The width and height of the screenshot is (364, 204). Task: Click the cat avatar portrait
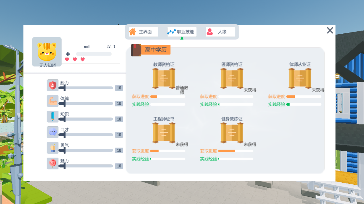[x=47, y=51]
